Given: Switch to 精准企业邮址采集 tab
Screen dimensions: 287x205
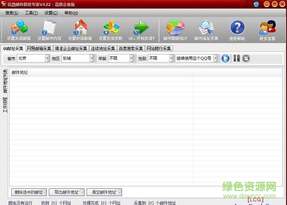Looking at the screenshot, I should [71, 49].
